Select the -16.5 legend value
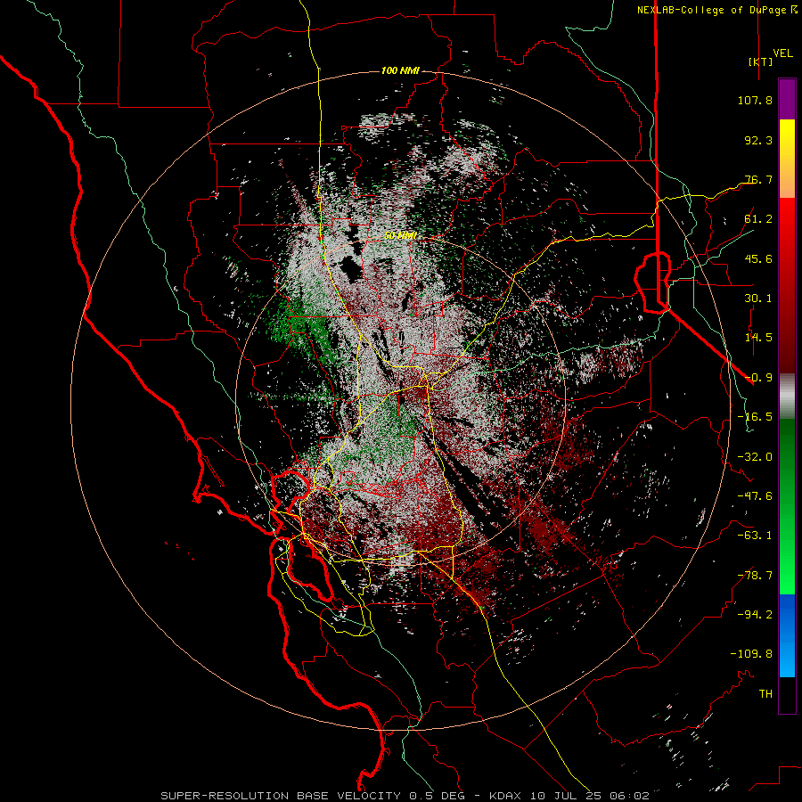Image resolution: width=802 pixels, height=802 pixels. point(755,417)
